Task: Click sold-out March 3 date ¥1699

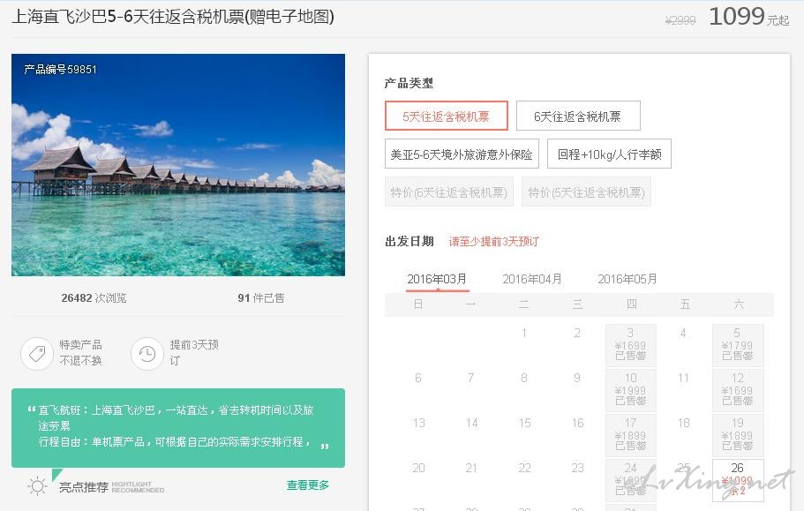Action: [631, 344]
